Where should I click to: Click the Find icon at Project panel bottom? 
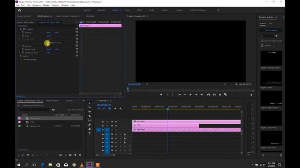click(66, 155)
